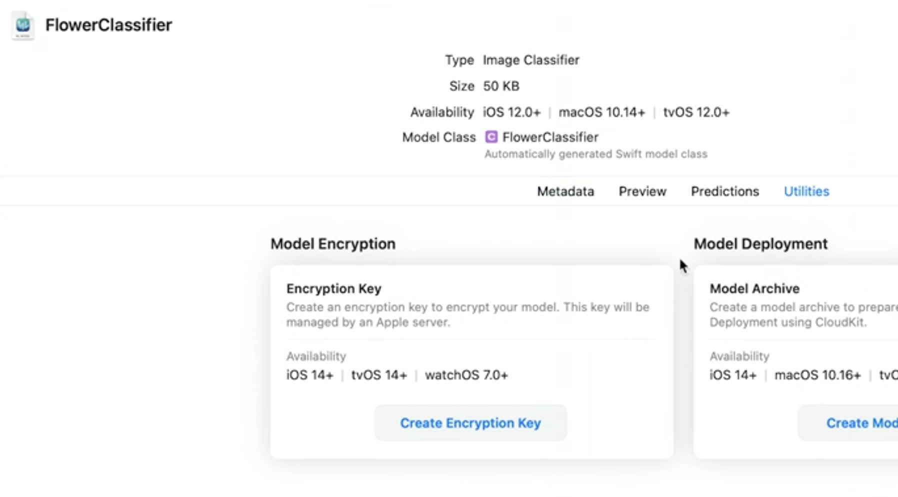Click the FlowerClassifier title at the top
Viewport: 898px width, 497px height.
click(108, 25)
